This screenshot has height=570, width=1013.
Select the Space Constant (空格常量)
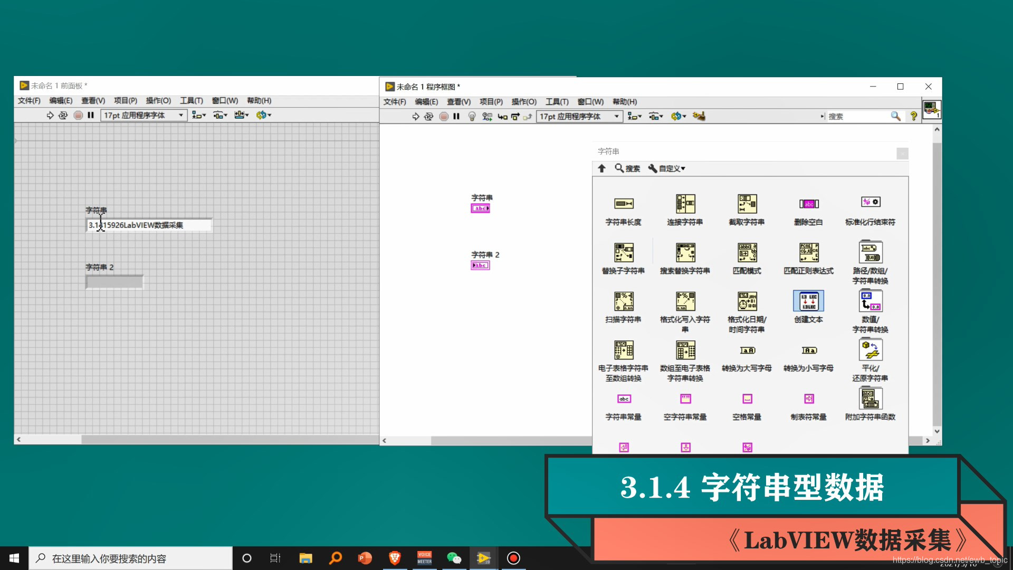click(x=747, y=399)
